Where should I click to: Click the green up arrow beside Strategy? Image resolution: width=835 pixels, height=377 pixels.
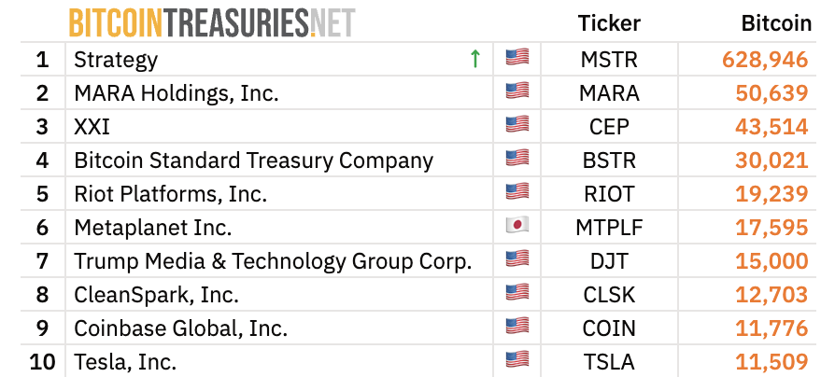[475, 60]
